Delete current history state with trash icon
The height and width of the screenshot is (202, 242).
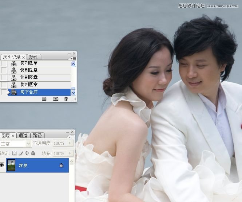[x=66, y=99]
